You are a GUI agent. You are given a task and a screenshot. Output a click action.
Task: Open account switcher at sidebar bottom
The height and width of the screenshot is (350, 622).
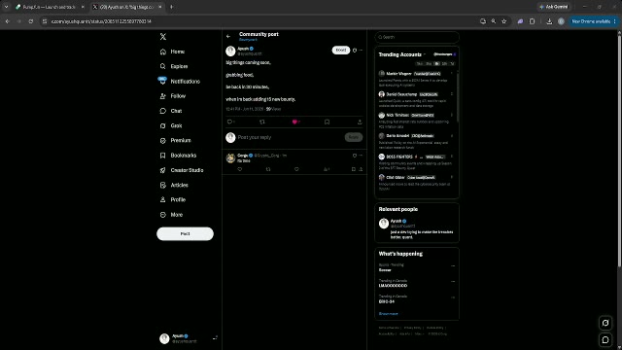pos(189,338)
